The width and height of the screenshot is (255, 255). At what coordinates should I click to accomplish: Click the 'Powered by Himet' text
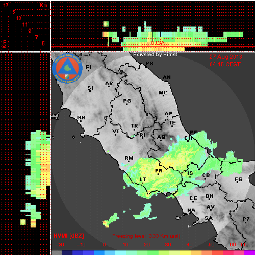[155, 55]
